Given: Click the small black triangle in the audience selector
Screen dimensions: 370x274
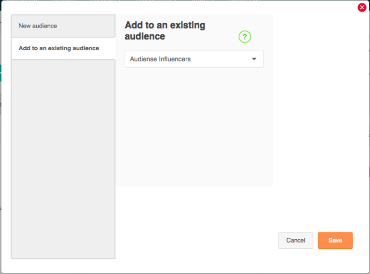Looking at the screenshot, I should 254,59.
